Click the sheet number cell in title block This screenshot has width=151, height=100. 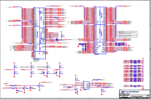coord(148,96)
